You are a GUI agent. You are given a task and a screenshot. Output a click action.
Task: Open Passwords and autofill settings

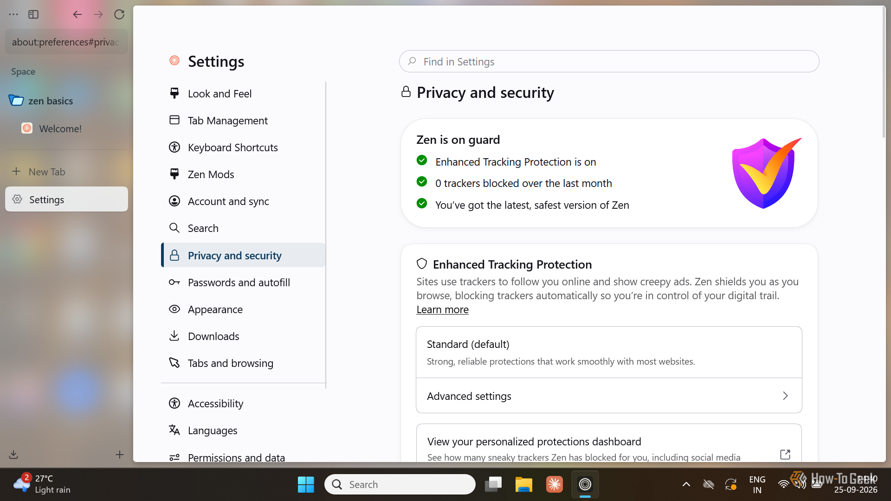pyautogui.click(x=243, y=283)
